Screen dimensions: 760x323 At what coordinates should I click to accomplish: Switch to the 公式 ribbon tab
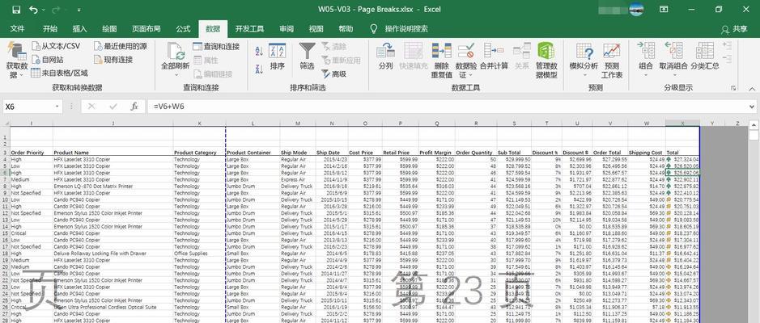pos(183,29)
